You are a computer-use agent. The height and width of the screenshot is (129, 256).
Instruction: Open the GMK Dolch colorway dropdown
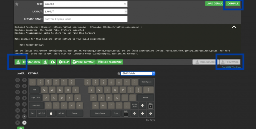pyautogui.click(x=138, y=73)
